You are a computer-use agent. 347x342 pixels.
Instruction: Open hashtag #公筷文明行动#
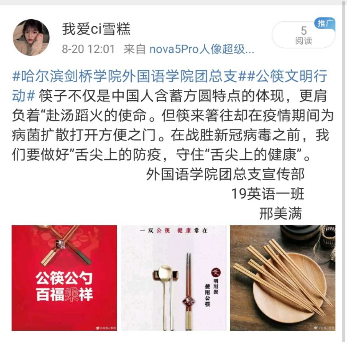click(170, 86)
